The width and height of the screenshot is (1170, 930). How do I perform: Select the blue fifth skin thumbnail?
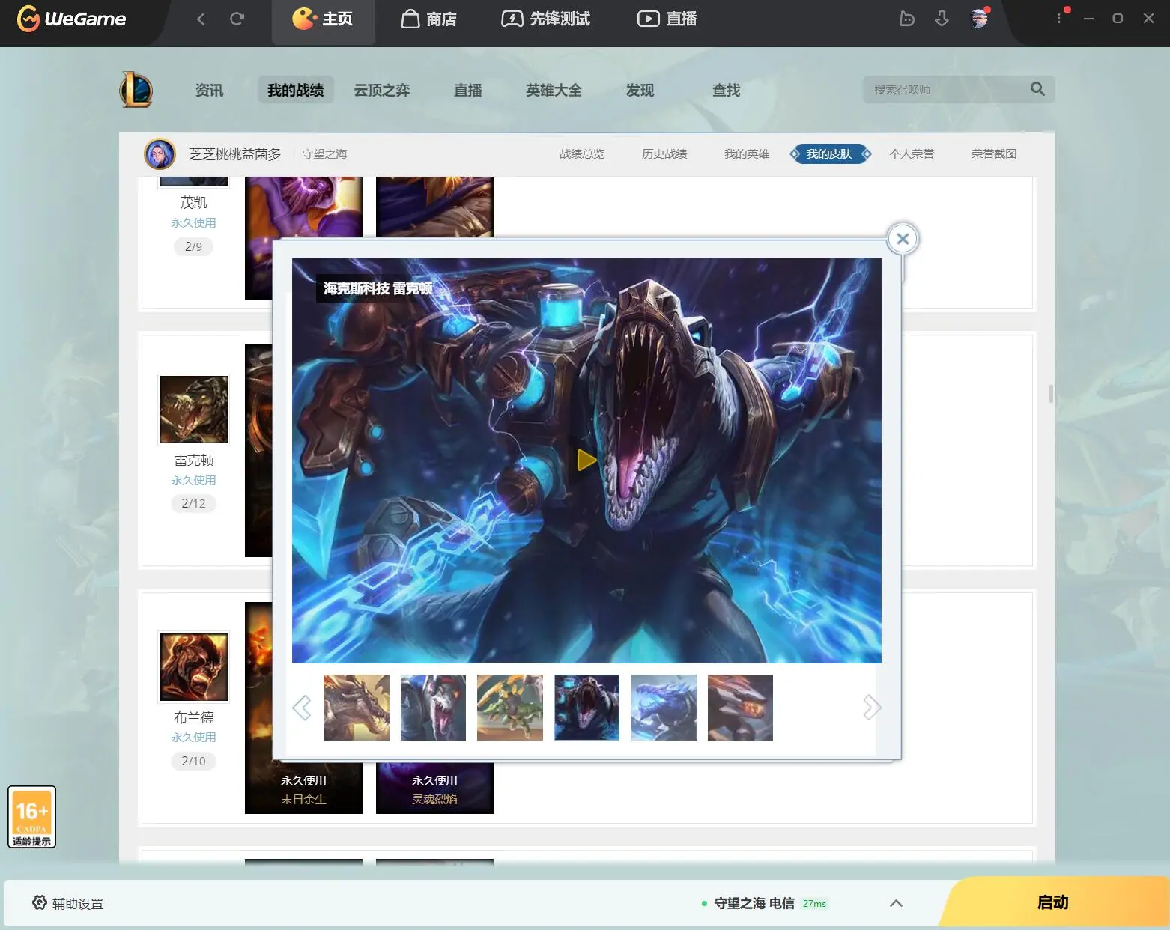664,708
